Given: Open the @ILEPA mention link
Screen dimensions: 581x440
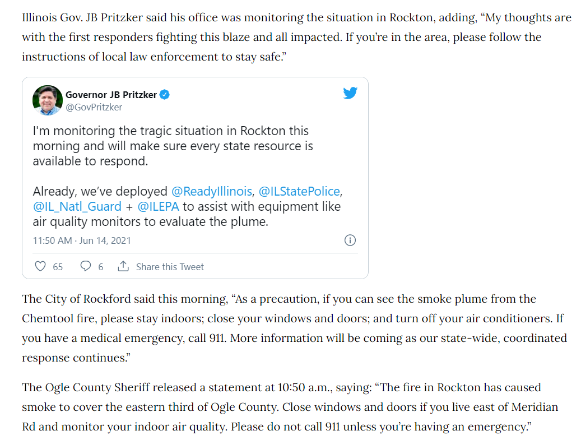Looking at the screenshot, I should (158, 206).
